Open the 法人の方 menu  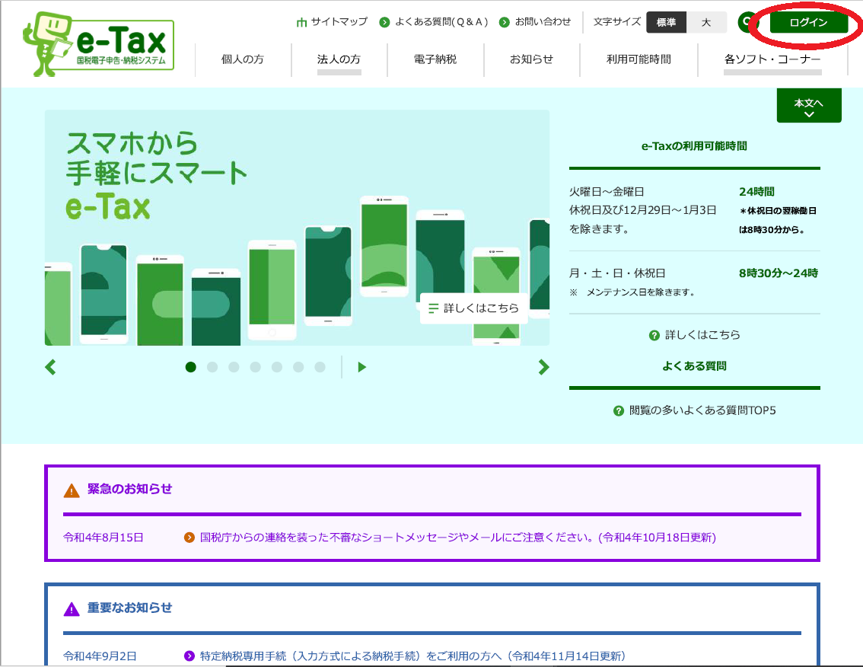point(339,59)
